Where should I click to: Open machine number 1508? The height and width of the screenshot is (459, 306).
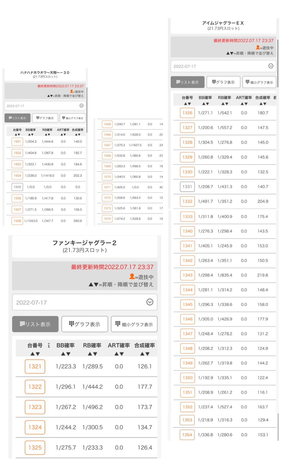point(17,221)
